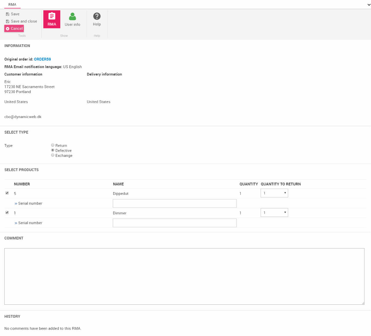Expand quantity to return dropdown for Dimmer
This screenshot has width=371, height=336.
tap(274, 213)
